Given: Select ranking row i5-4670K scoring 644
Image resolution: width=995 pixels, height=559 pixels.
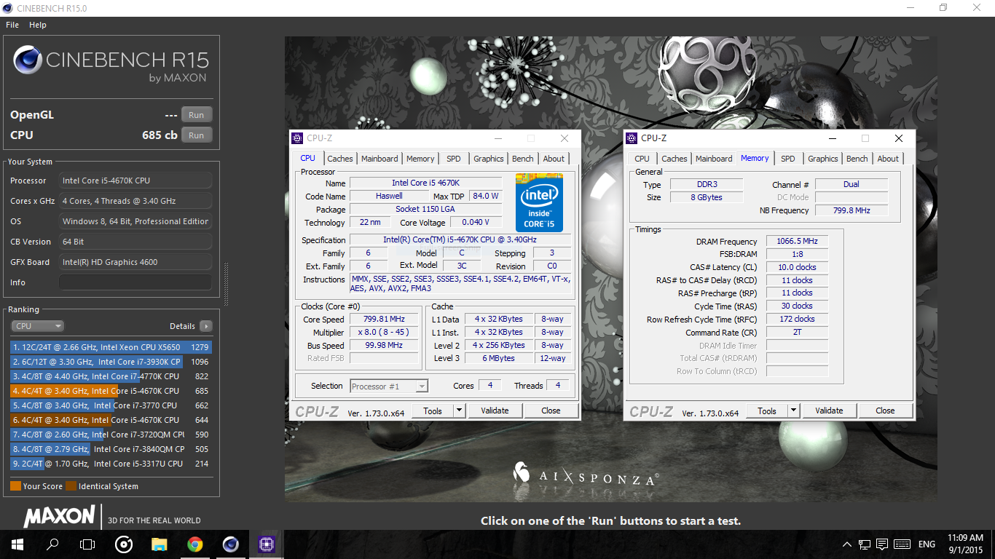Looking at the screenshot, I should coord(111,420).
